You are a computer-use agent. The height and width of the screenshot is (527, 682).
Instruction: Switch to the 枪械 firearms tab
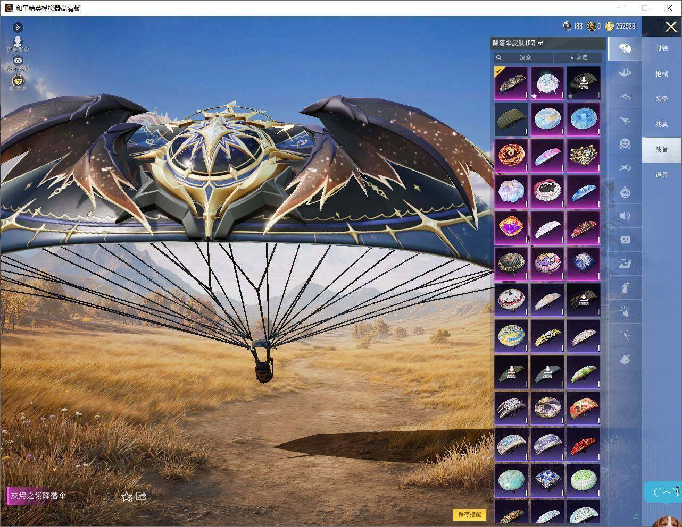pyautogui.click(x=661, y=74)
